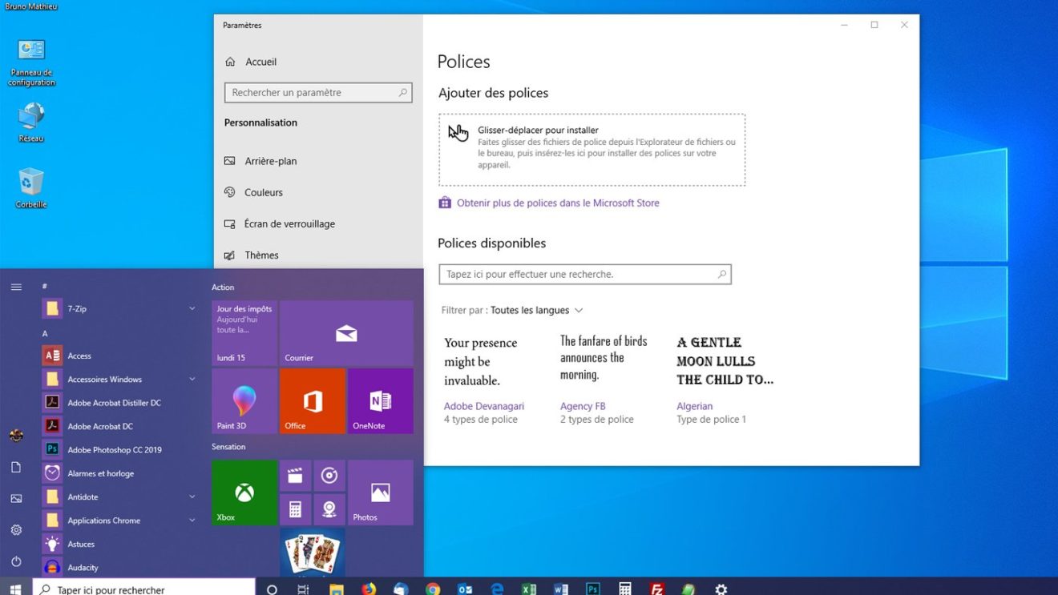Click the Cortana circle on the taskbar
1058x595 pixels.
(272, 589)
